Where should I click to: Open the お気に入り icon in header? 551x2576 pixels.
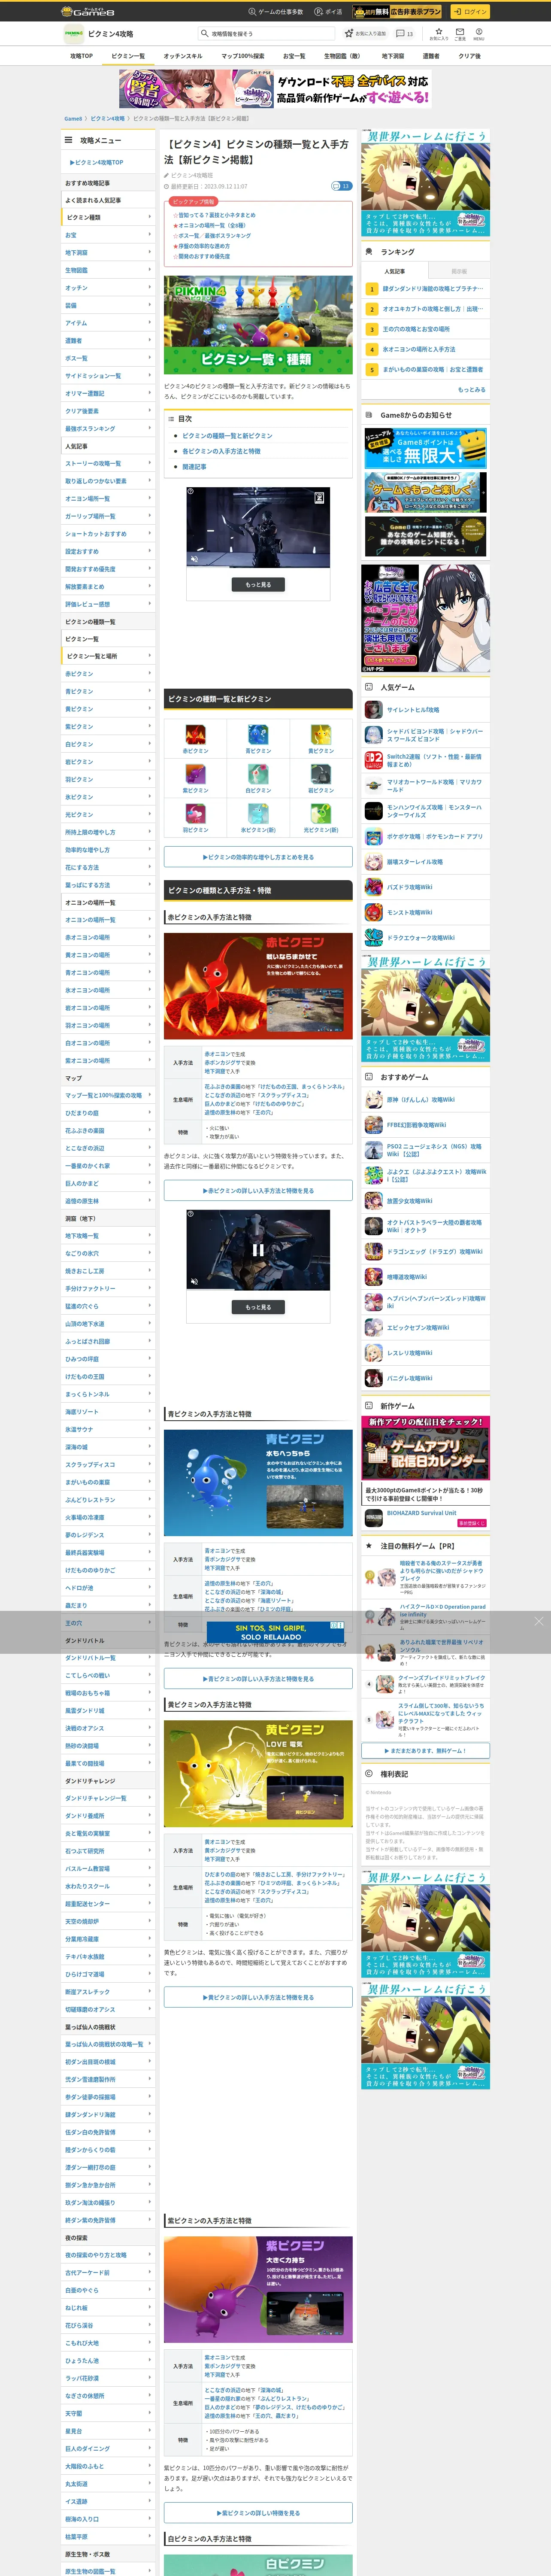click(x=439, y=33)
